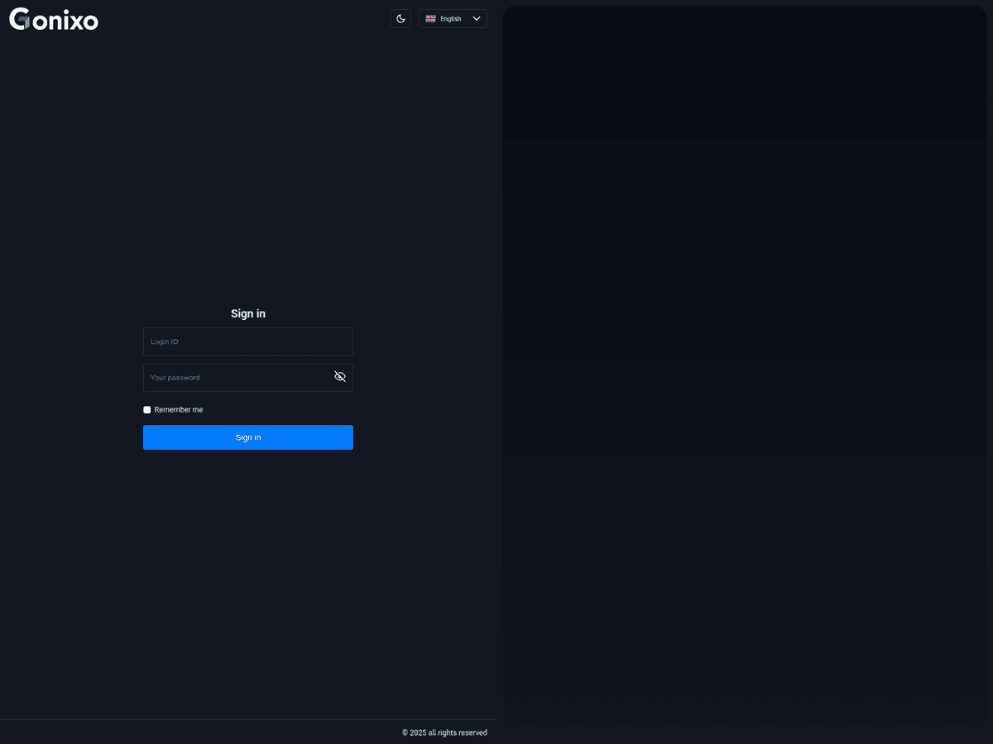
Task: Click the UK flag icon
Action: [x=430, y=19]
